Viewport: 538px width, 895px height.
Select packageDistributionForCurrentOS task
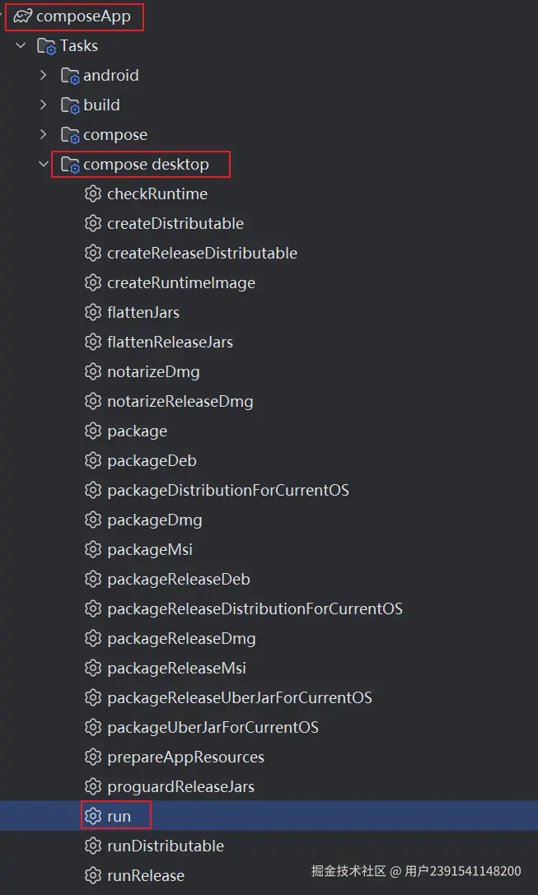227,491
